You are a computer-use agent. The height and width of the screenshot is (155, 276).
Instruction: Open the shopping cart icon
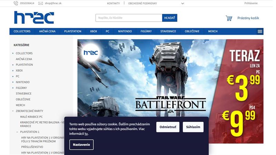(229, 18)
